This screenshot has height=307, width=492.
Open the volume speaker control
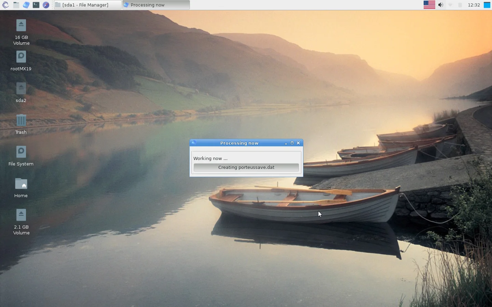click(x=441, y=5)
